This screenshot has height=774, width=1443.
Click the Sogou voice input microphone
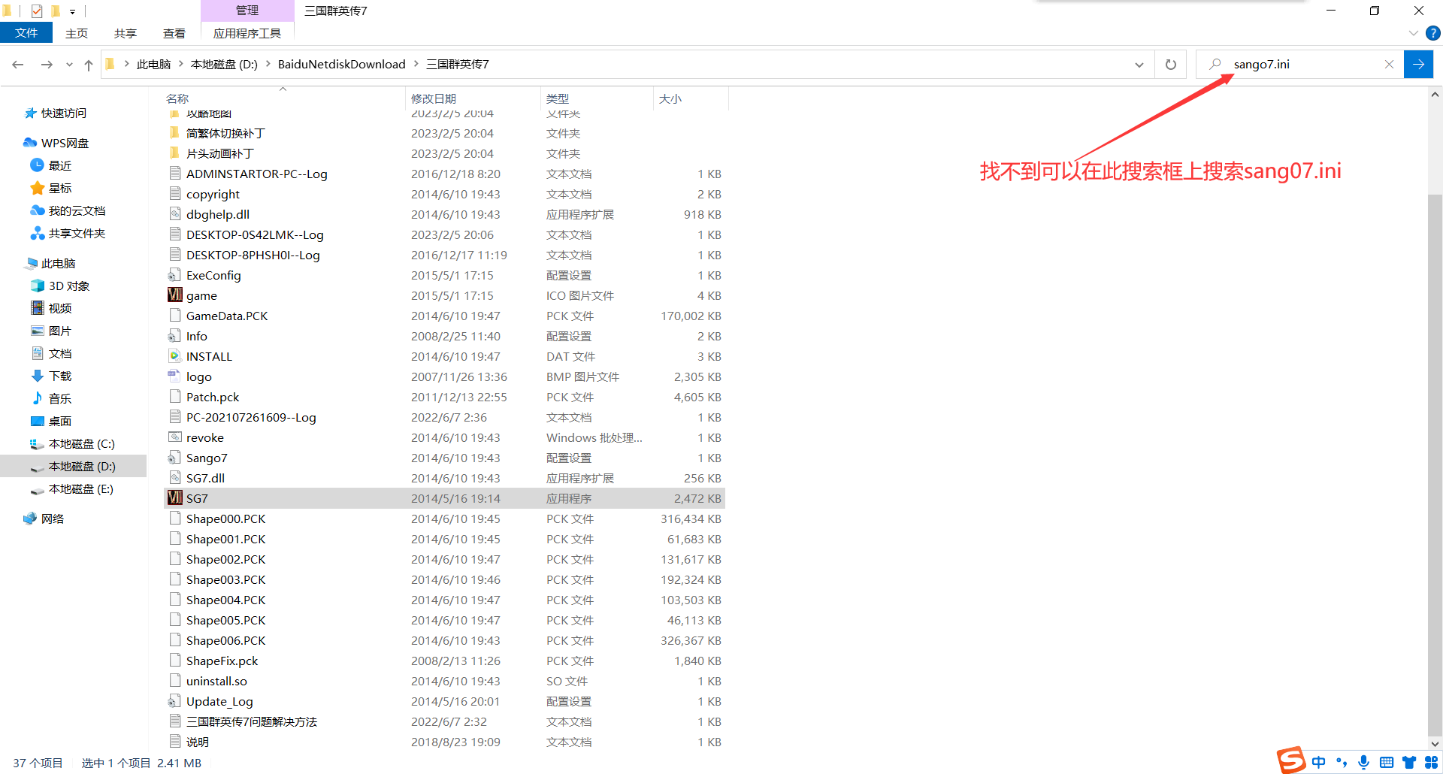1364,762
